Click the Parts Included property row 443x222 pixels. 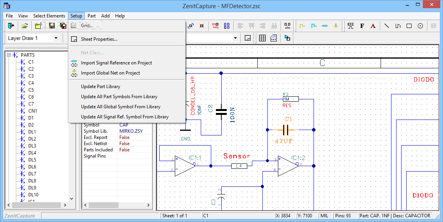[117, 150]
